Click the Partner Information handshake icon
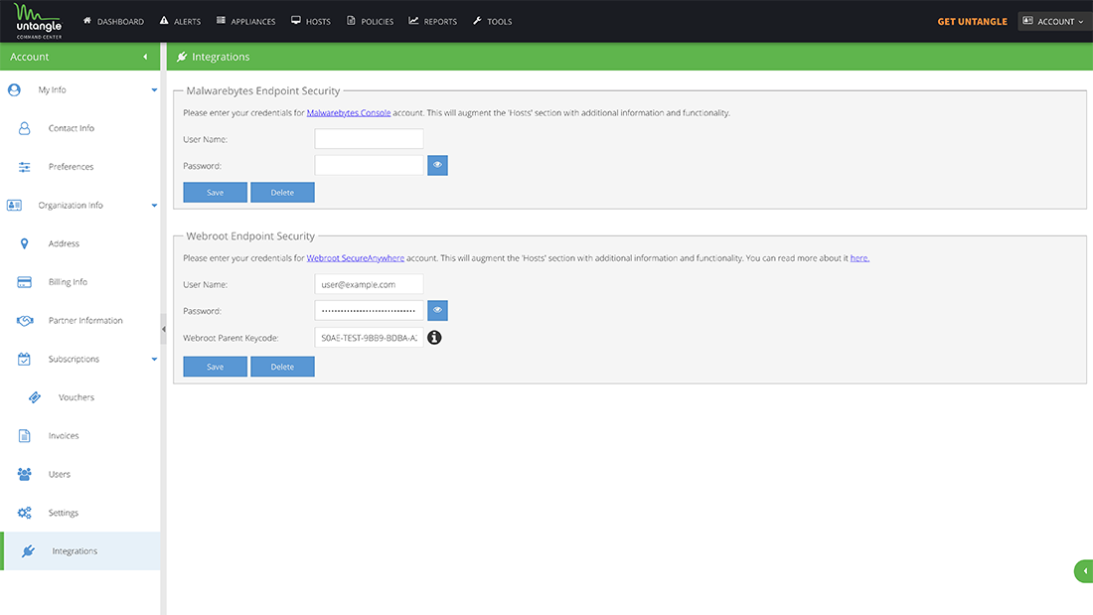 25,320
